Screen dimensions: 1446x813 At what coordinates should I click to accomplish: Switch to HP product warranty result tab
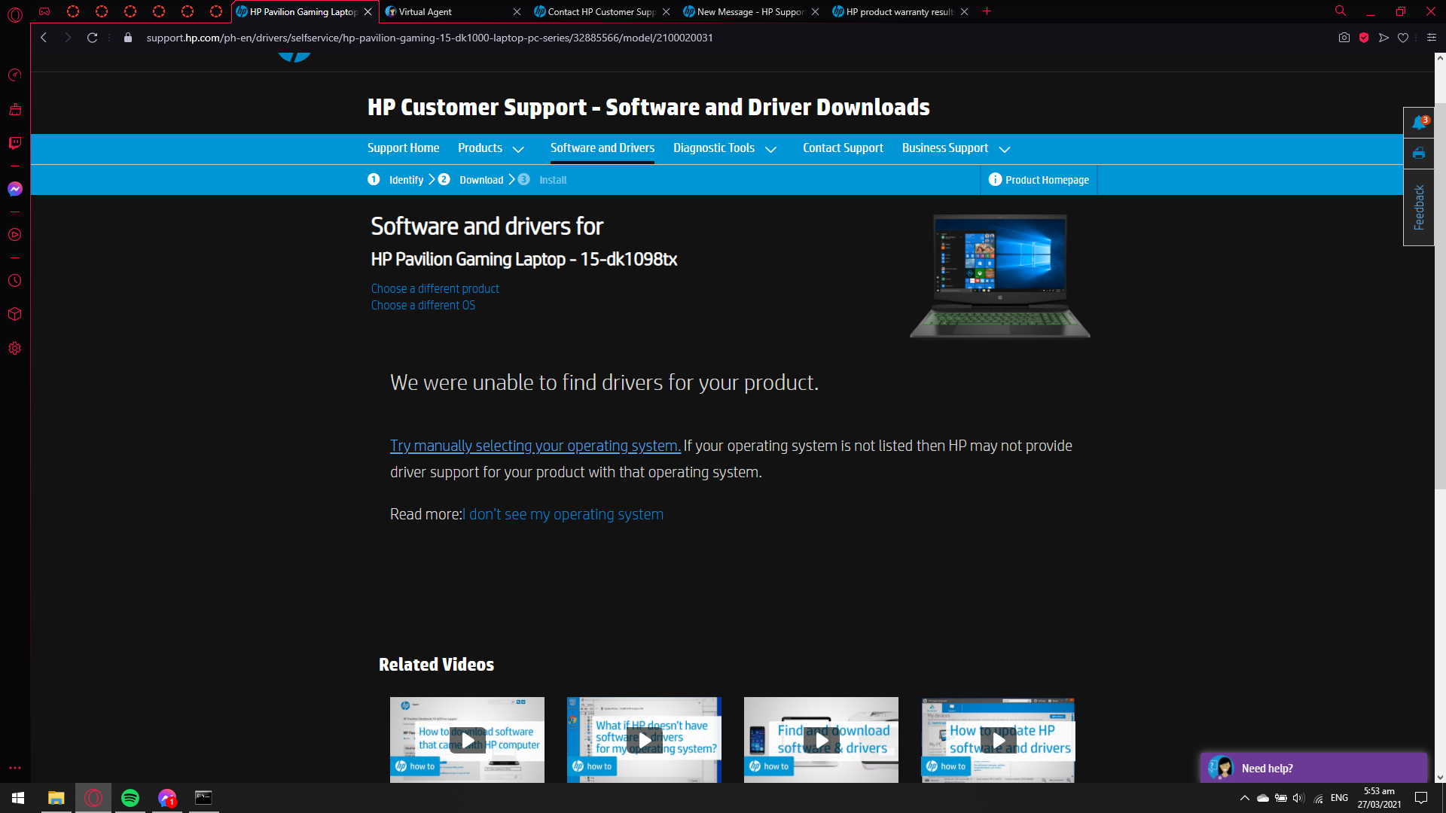tap(900, 11)
